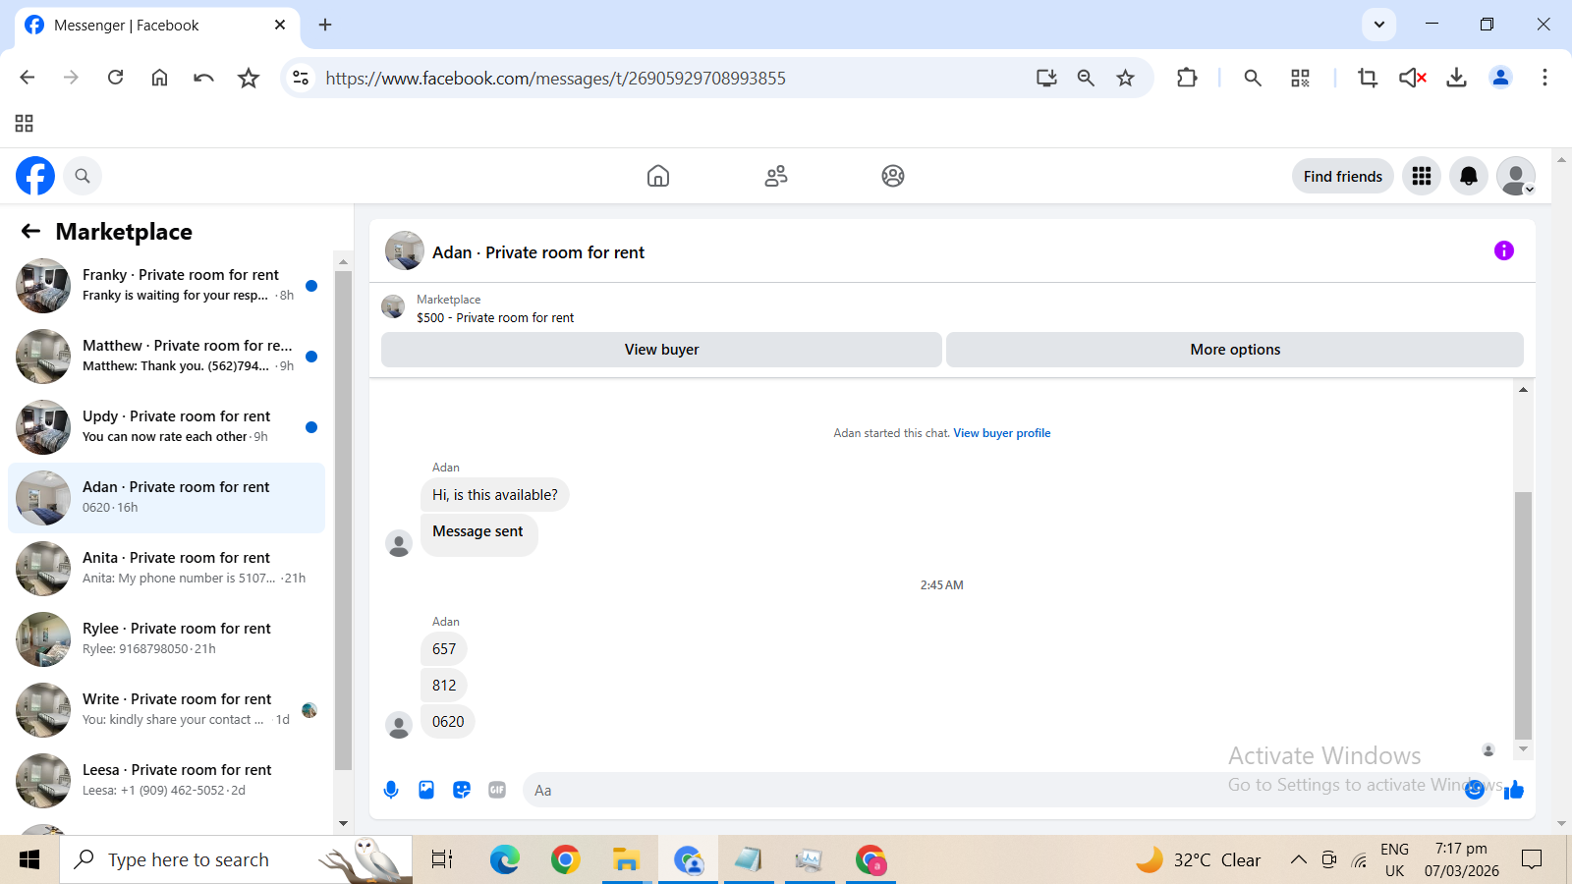Image resolution: width=1572 pixels, height=884 pixels.
Task: Click the browser address bar URL
Action: 555,79
